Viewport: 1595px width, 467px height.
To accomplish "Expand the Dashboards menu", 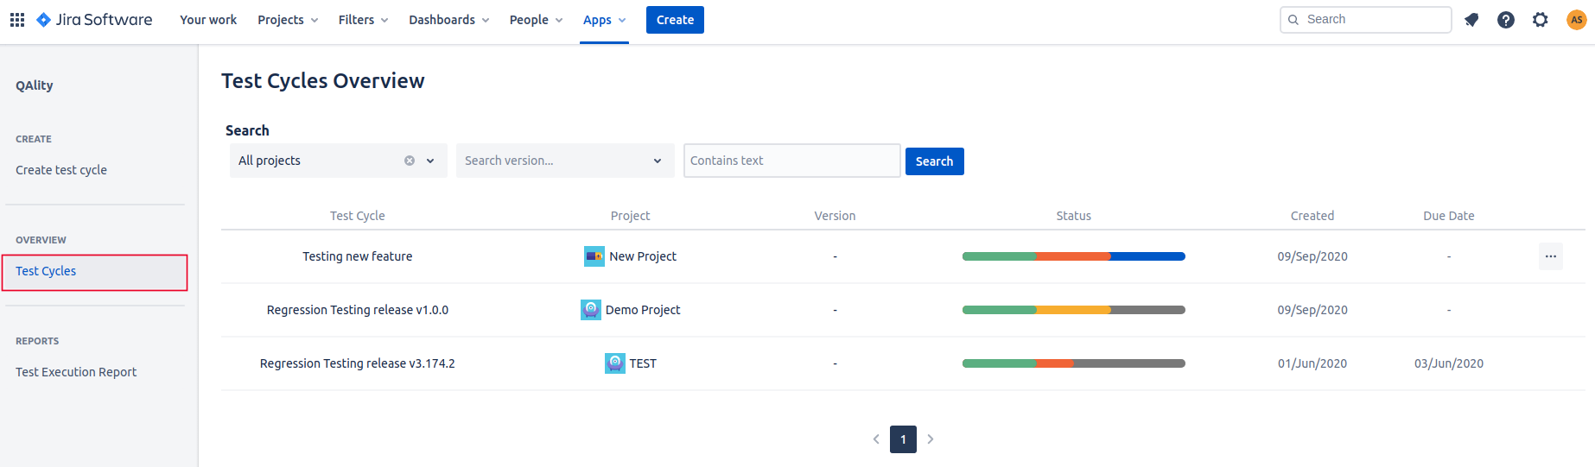I will click(x=449, y=20).
